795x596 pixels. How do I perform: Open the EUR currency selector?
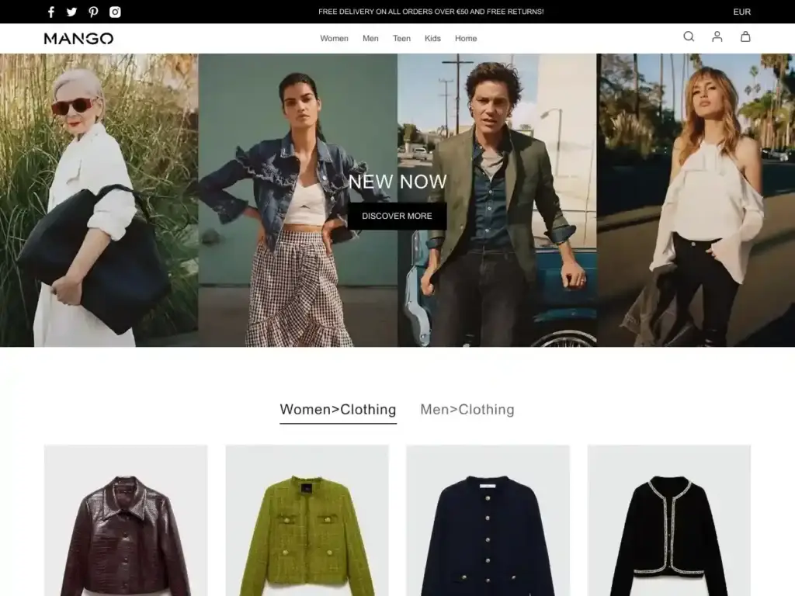[x=741, y=12]
